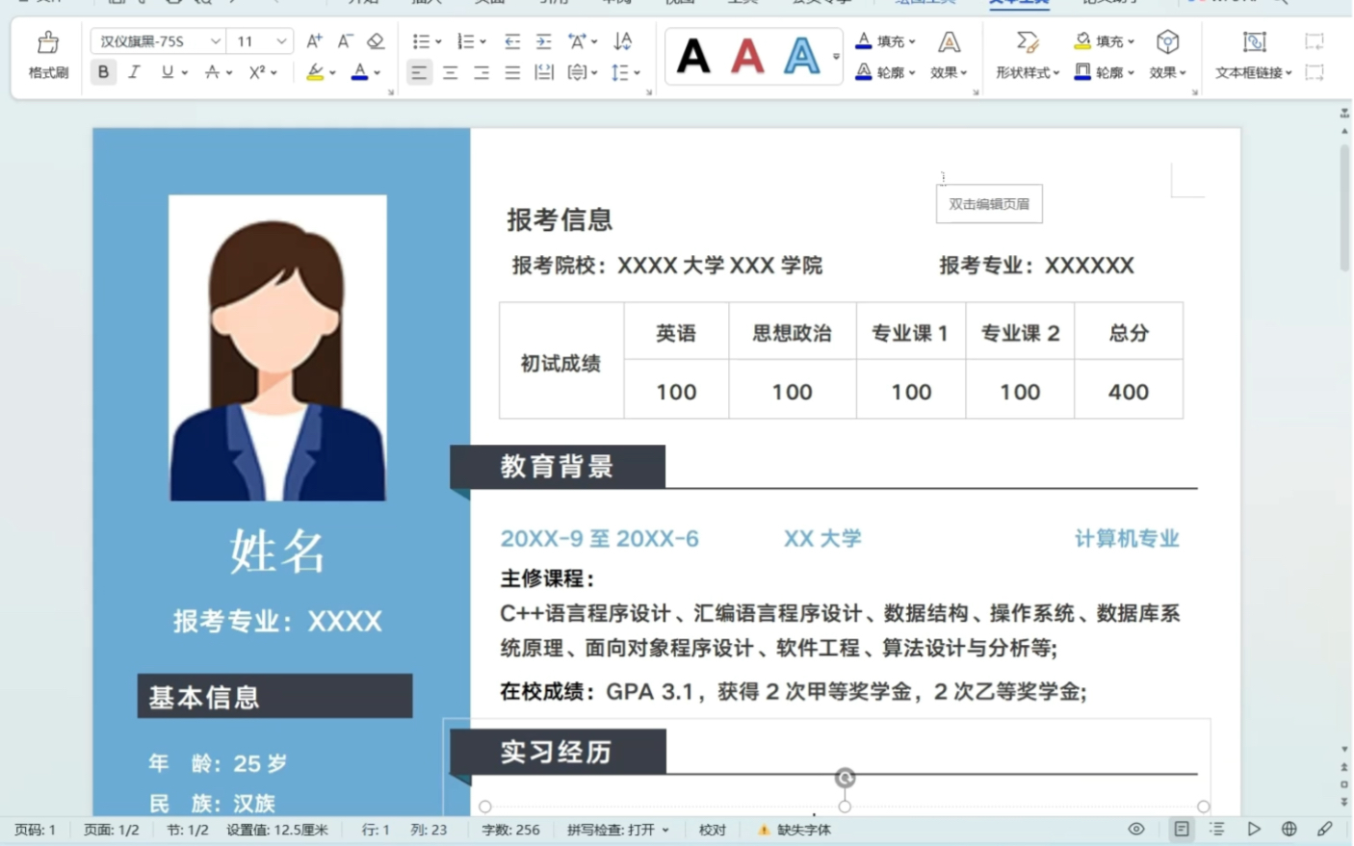
Task: Click the line spacing icon
Action: pos(620,72)
